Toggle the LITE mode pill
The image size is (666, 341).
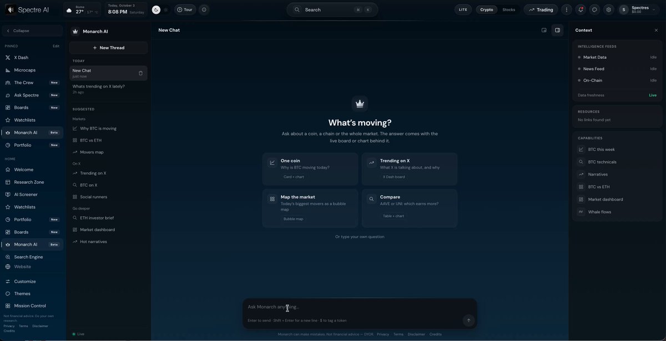click(463, 9)
